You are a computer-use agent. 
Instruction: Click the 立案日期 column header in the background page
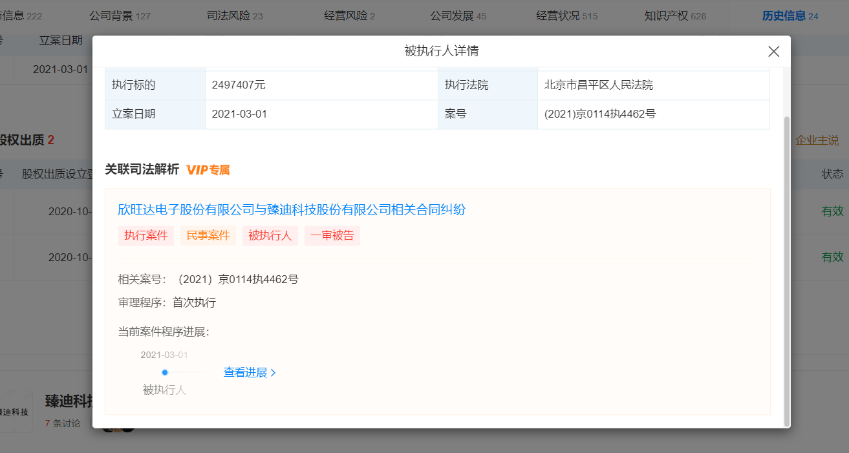61,40
